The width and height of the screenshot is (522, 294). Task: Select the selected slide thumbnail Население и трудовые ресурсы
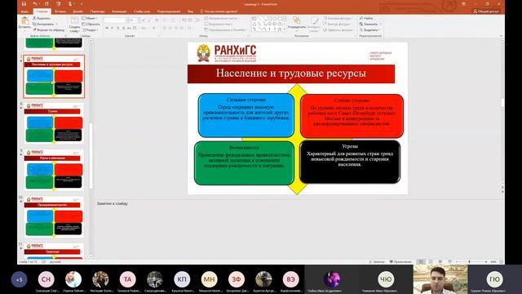[54, 77]
